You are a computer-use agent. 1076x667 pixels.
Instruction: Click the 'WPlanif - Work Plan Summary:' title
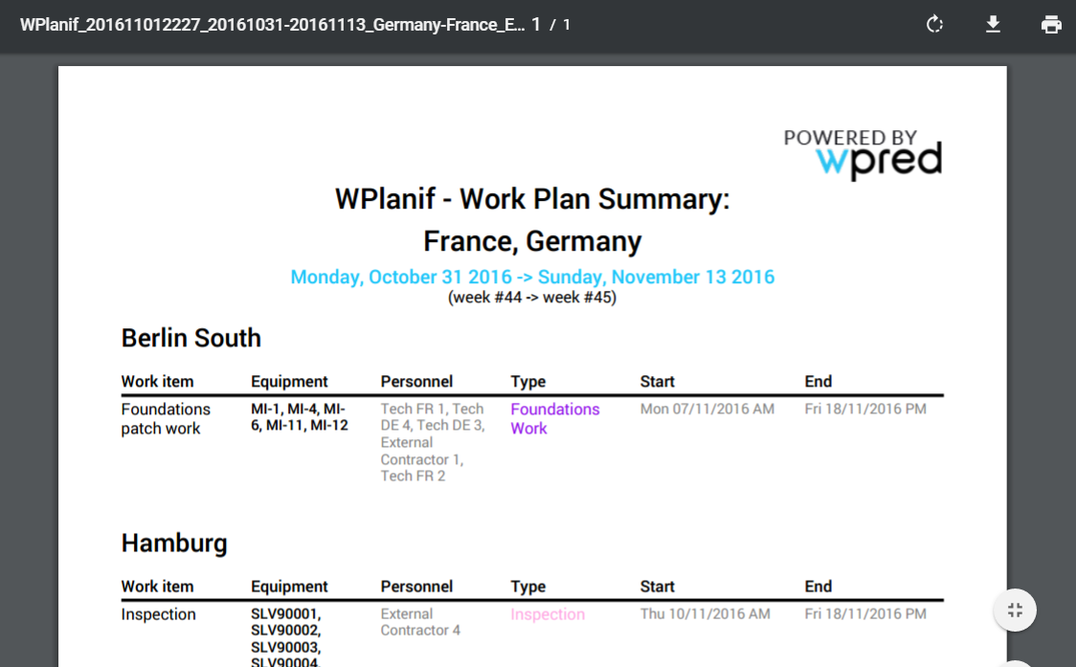[x=532, y=199]
